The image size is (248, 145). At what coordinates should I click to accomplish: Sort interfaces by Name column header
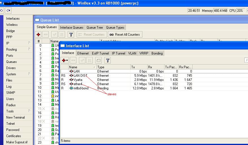click(x=82, y=67)
